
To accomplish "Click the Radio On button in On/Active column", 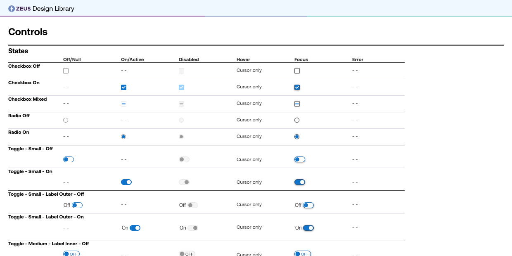I will point(123,137).
